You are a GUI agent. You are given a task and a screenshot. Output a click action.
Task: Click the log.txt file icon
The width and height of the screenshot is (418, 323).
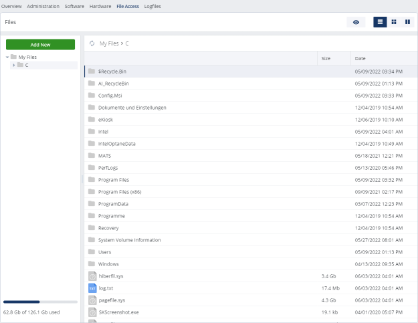[x=92, y=288]
